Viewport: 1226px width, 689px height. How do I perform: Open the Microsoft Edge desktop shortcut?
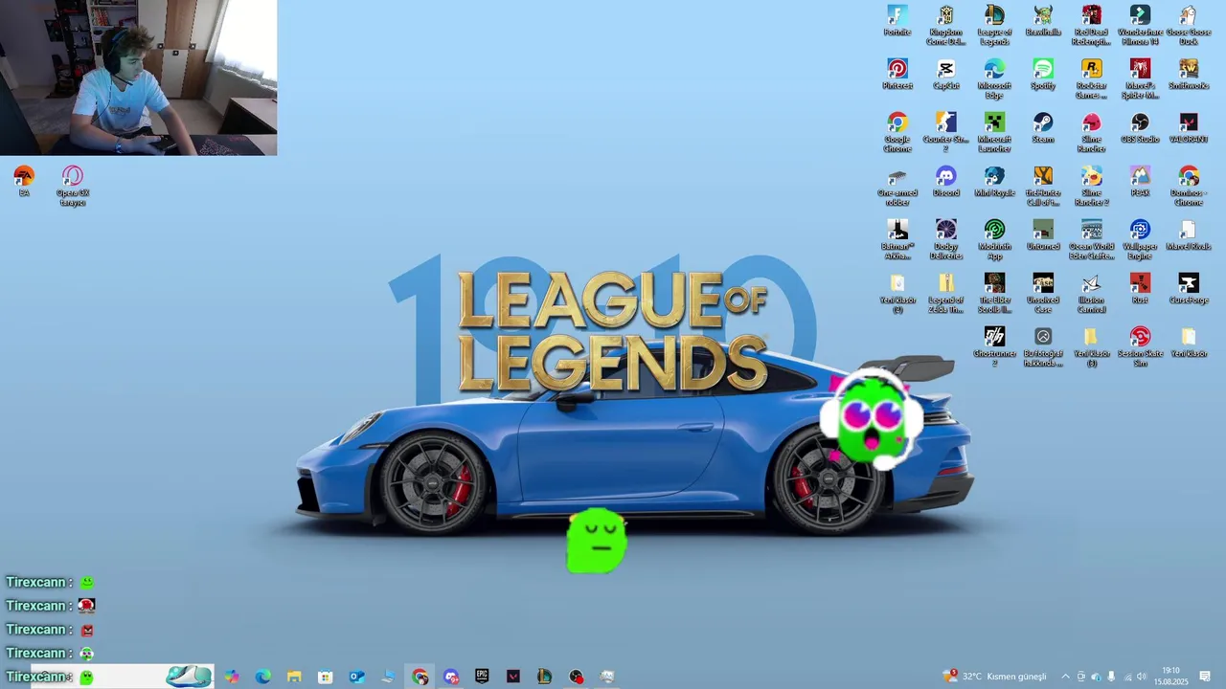tap(994, 79)
